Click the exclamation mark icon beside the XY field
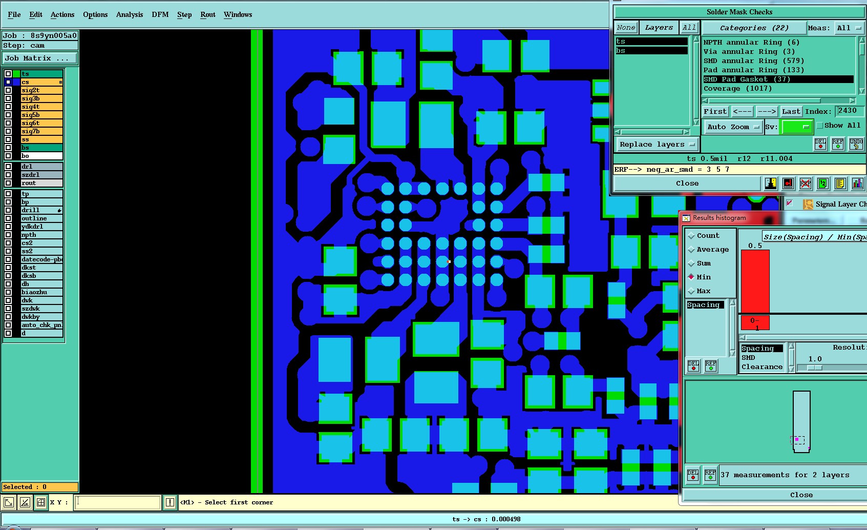The height and width of the screenshot is (530, 867). point(170,502)
